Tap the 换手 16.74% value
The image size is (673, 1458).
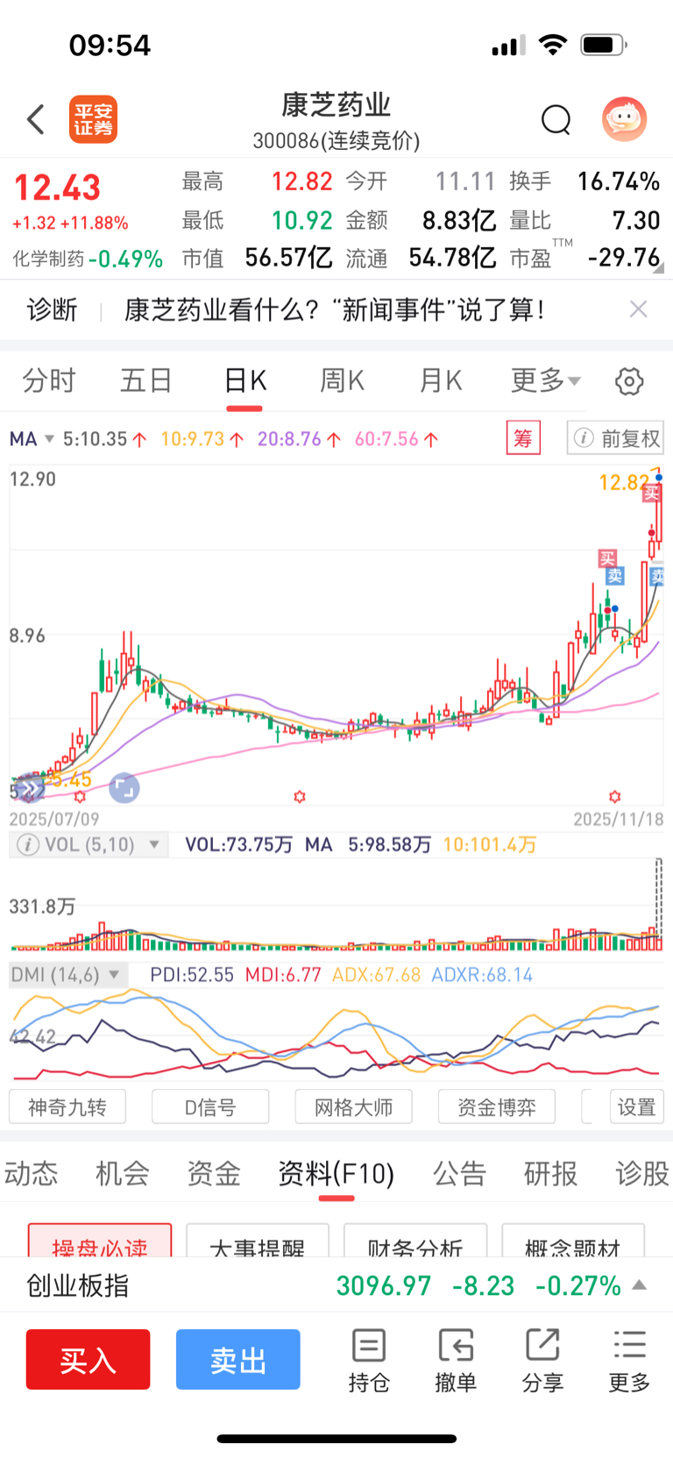coord(618,181)
